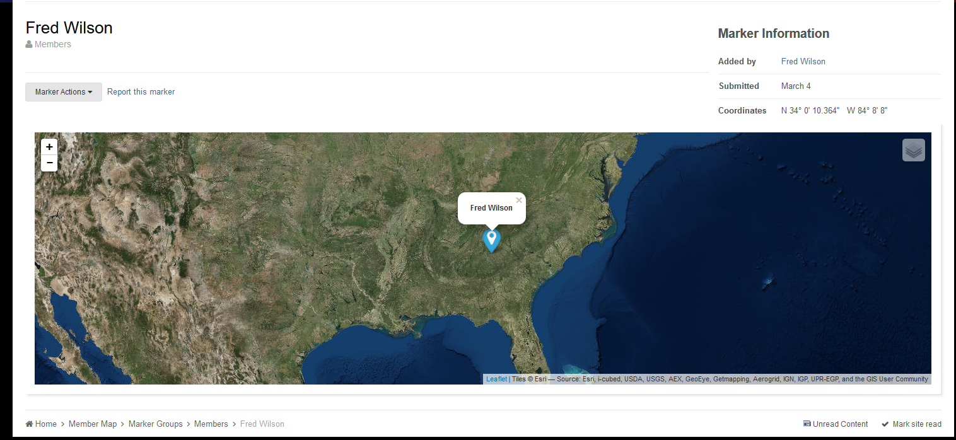Open the map layers control
The image size is (956, 440).
tap(913, 150)
